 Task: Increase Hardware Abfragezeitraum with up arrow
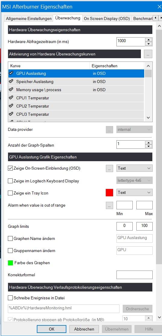[148, 40]
